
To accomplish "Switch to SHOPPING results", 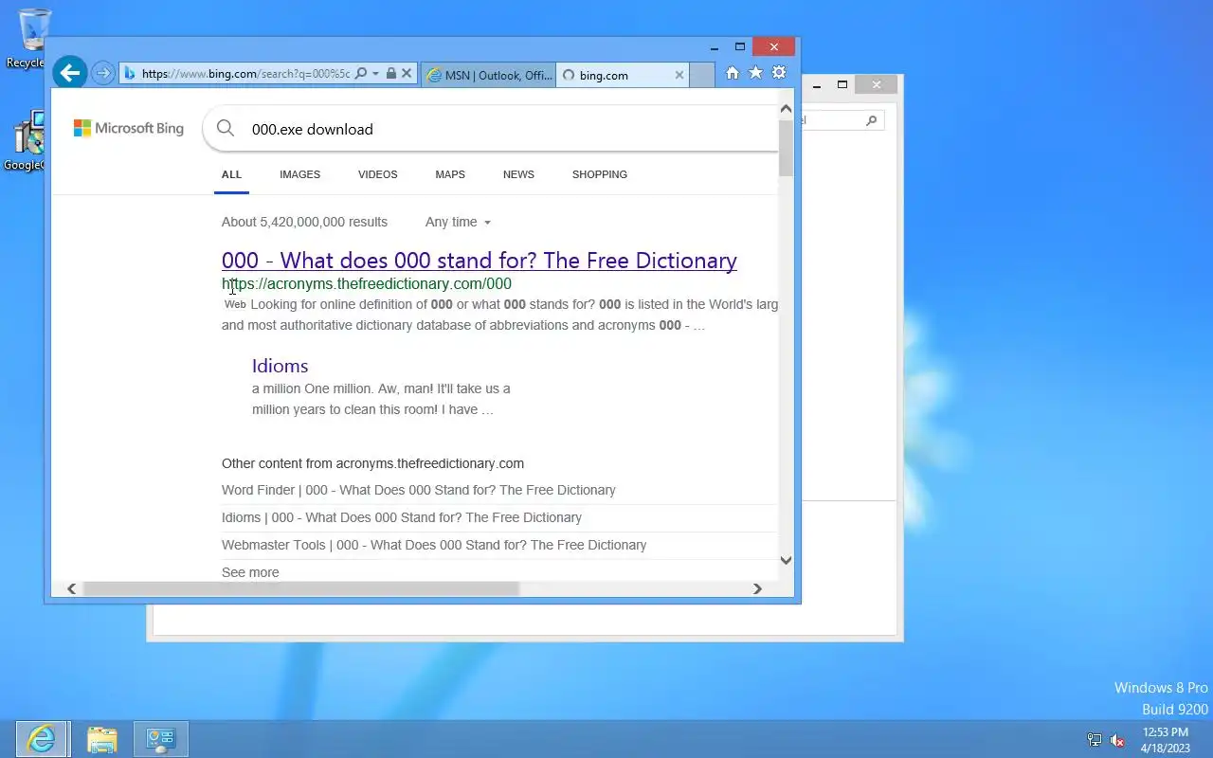I will [600, 174].
